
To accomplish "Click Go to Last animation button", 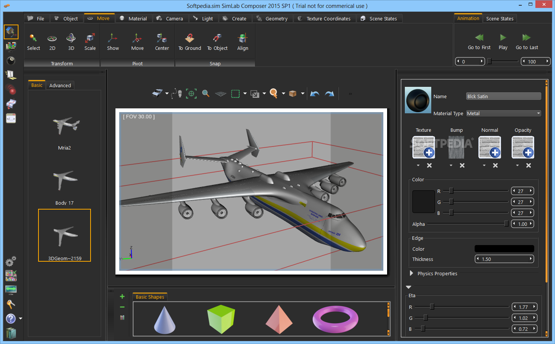I will point(527,42).
